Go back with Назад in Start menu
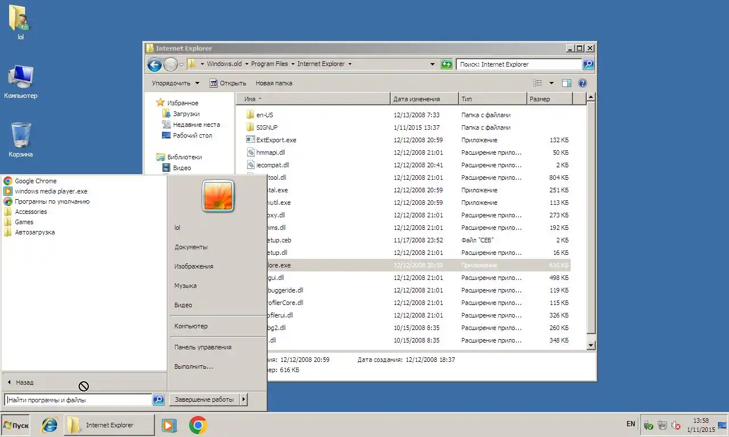 point(84,382)
